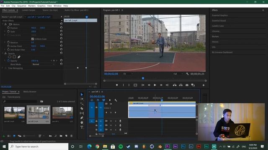
Task: Select the Track Select Forward tool
Action: 82,99
